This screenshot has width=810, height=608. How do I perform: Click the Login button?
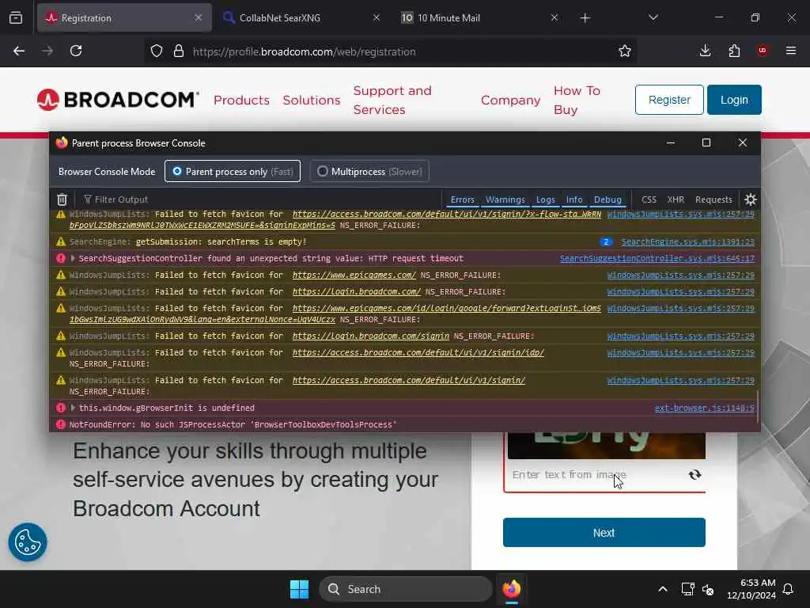tap(733, 99)
